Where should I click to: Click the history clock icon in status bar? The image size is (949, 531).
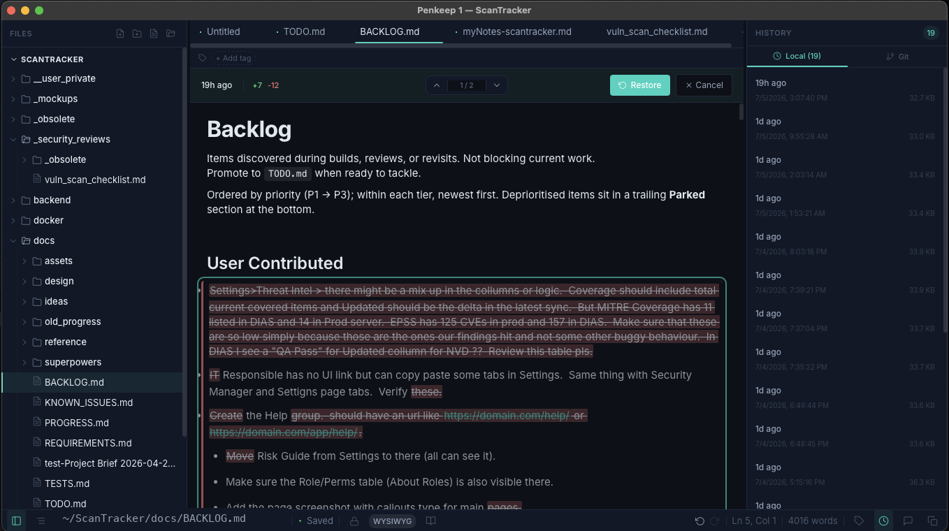pyautogui.click(x=884, y=521)
